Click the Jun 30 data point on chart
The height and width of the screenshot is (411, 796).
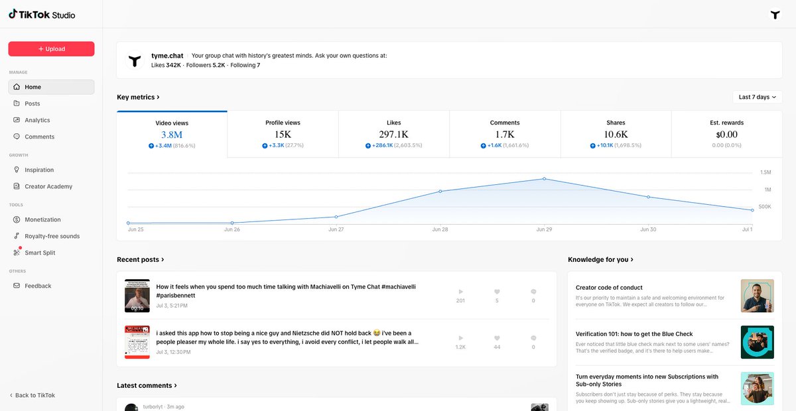[x=649, y=197]
